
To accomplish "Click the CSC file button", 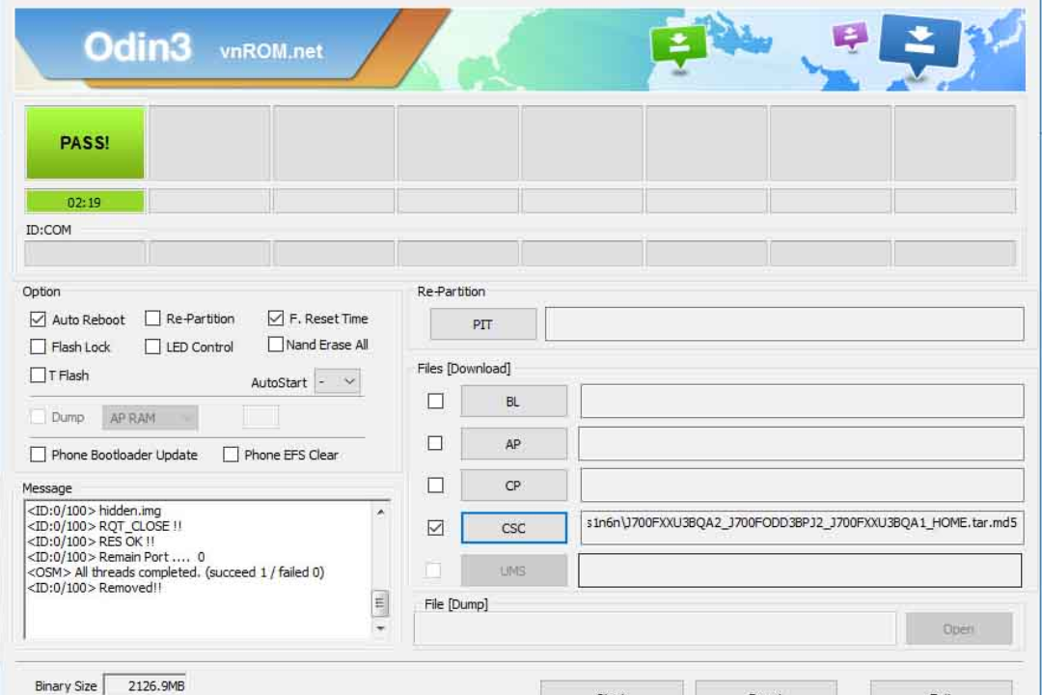I will (513, 528).
